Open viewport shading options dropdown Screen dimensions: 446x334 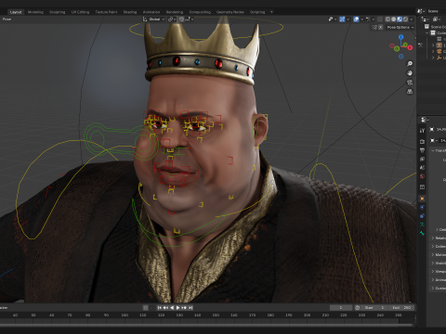(x=412, y=19)
